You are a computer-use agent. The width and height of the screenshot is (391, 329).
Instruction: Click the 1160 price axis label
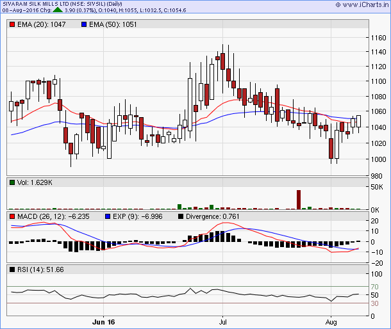point(379,38)
